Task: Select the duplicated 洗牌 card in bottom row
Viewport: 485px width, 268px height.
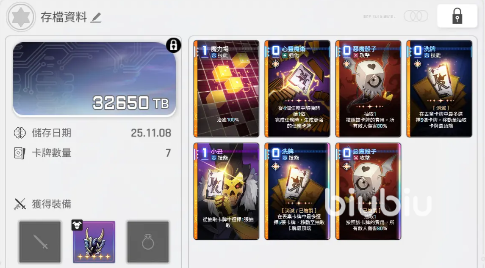Action: coord(297,191)
